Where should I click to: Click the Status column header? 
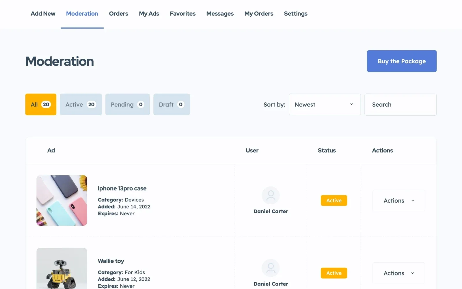(327, 150)
